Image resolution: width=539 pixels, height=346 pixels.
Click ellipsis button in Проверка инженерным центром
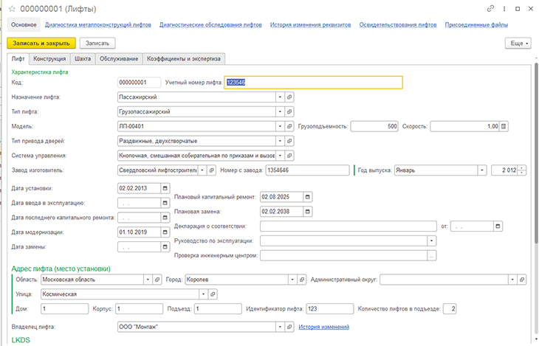coord(432,256)
